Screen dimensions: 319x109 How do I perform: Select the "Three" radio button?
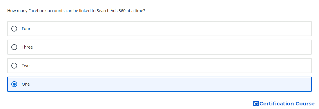[14, 47]
